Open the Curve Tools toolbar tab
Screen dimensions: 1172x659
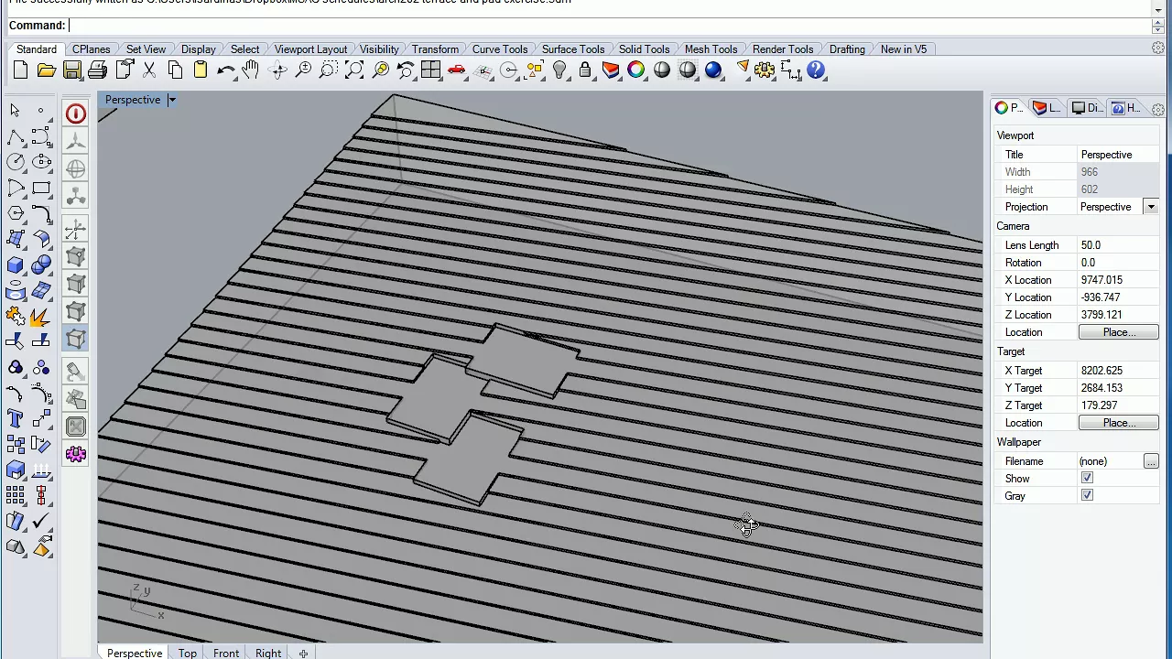pos(500,49)
